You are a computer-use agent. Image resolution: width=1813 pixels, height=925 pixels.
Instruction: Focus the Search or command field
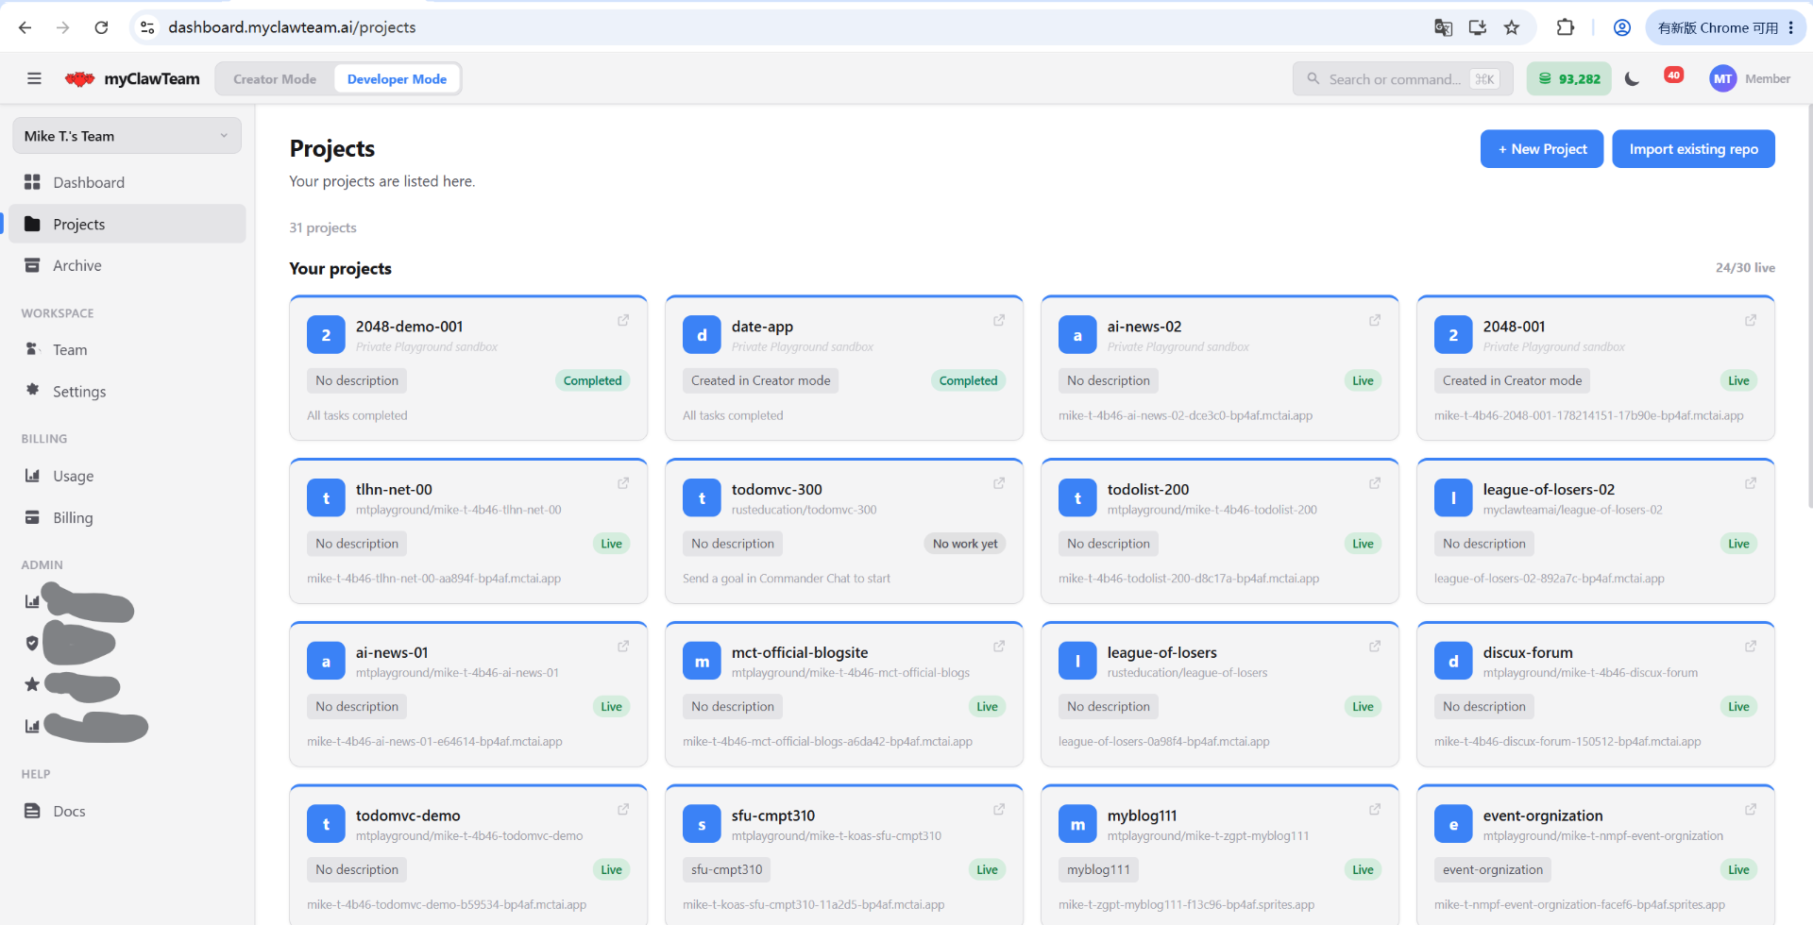point(1402,78)
